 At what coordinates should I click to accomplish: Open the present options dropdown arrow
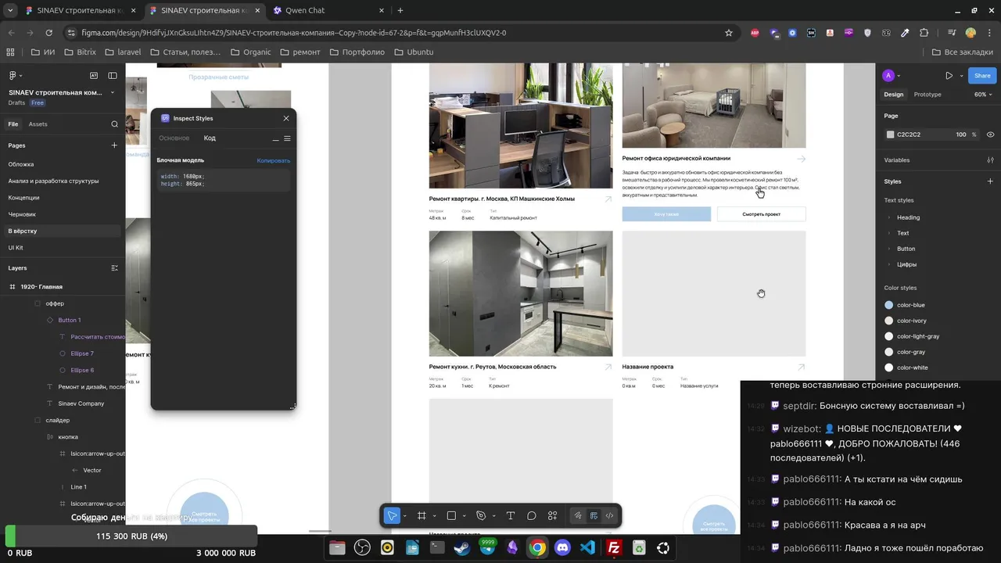960,76
